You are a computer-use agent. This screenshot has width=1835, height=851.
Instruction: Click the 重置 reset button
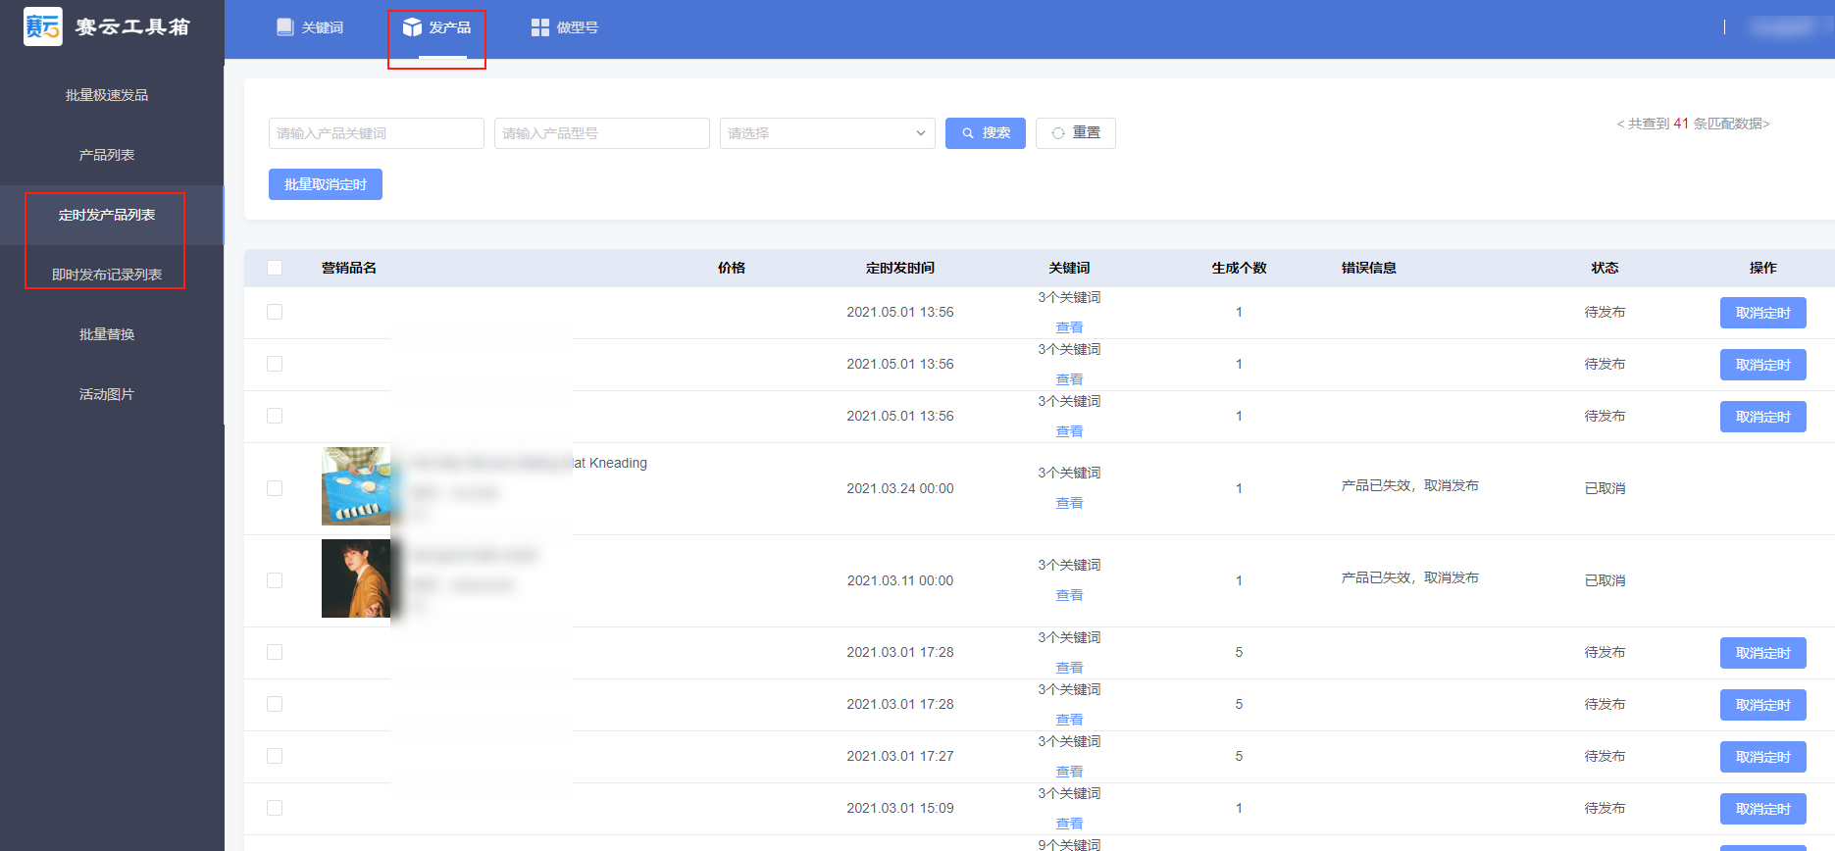tap(1076, 133)
